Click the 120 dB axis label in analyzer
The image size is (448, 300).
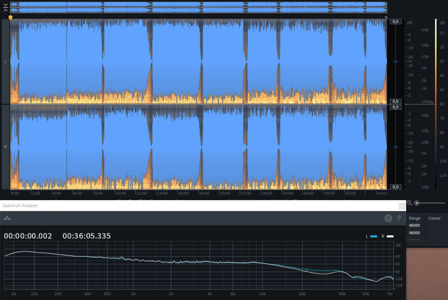pyautogui.click(x=399, y=285)
